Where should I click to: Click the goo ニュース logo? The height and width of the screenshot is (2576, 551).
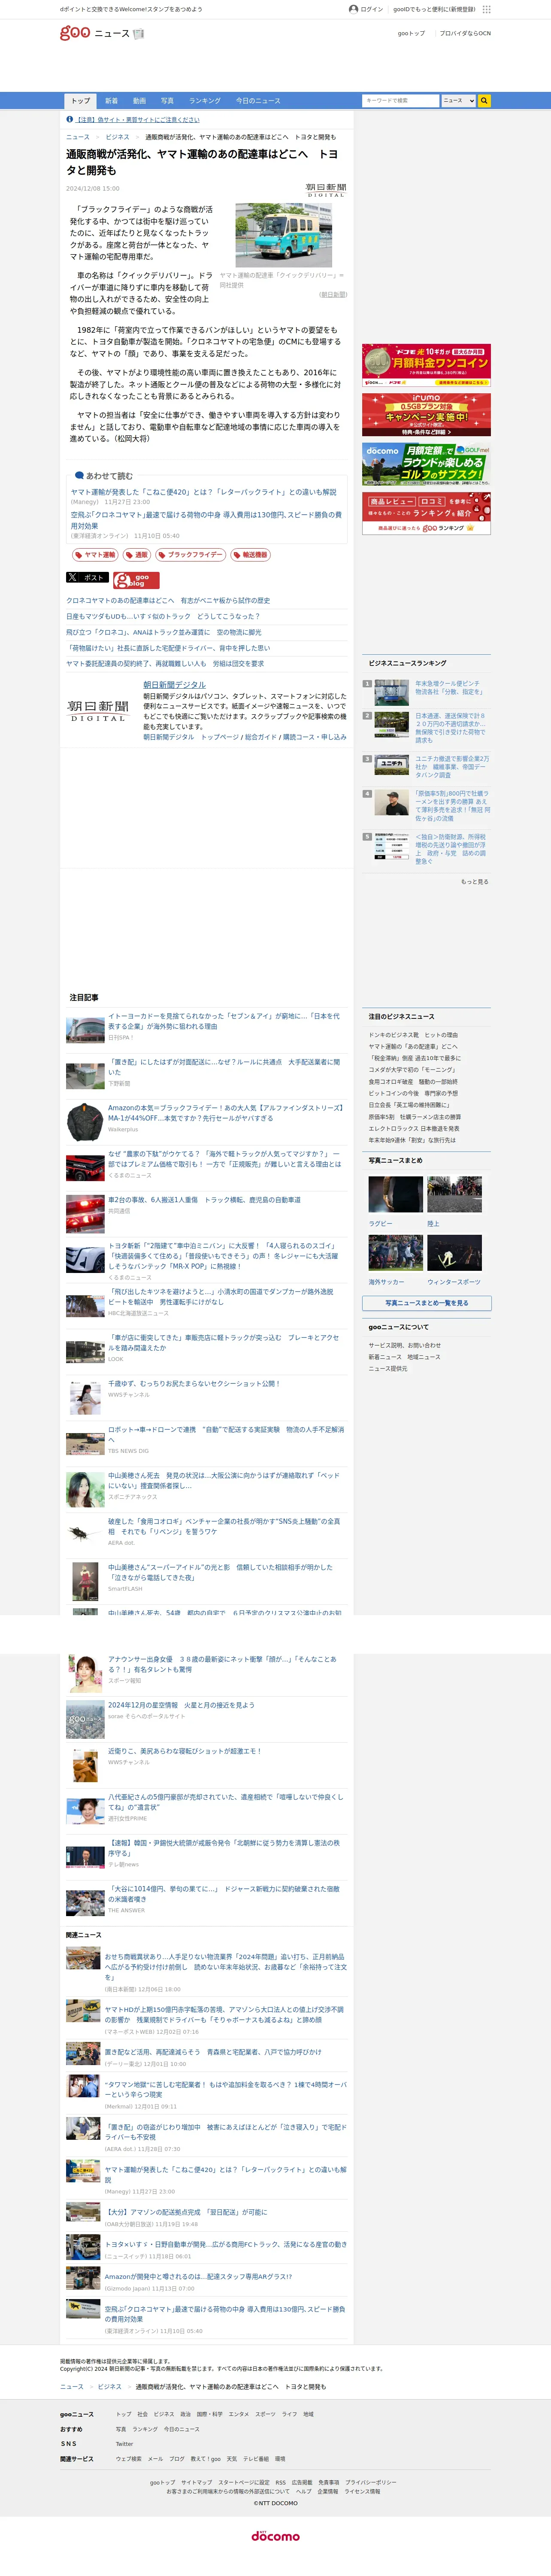(102, 33)
